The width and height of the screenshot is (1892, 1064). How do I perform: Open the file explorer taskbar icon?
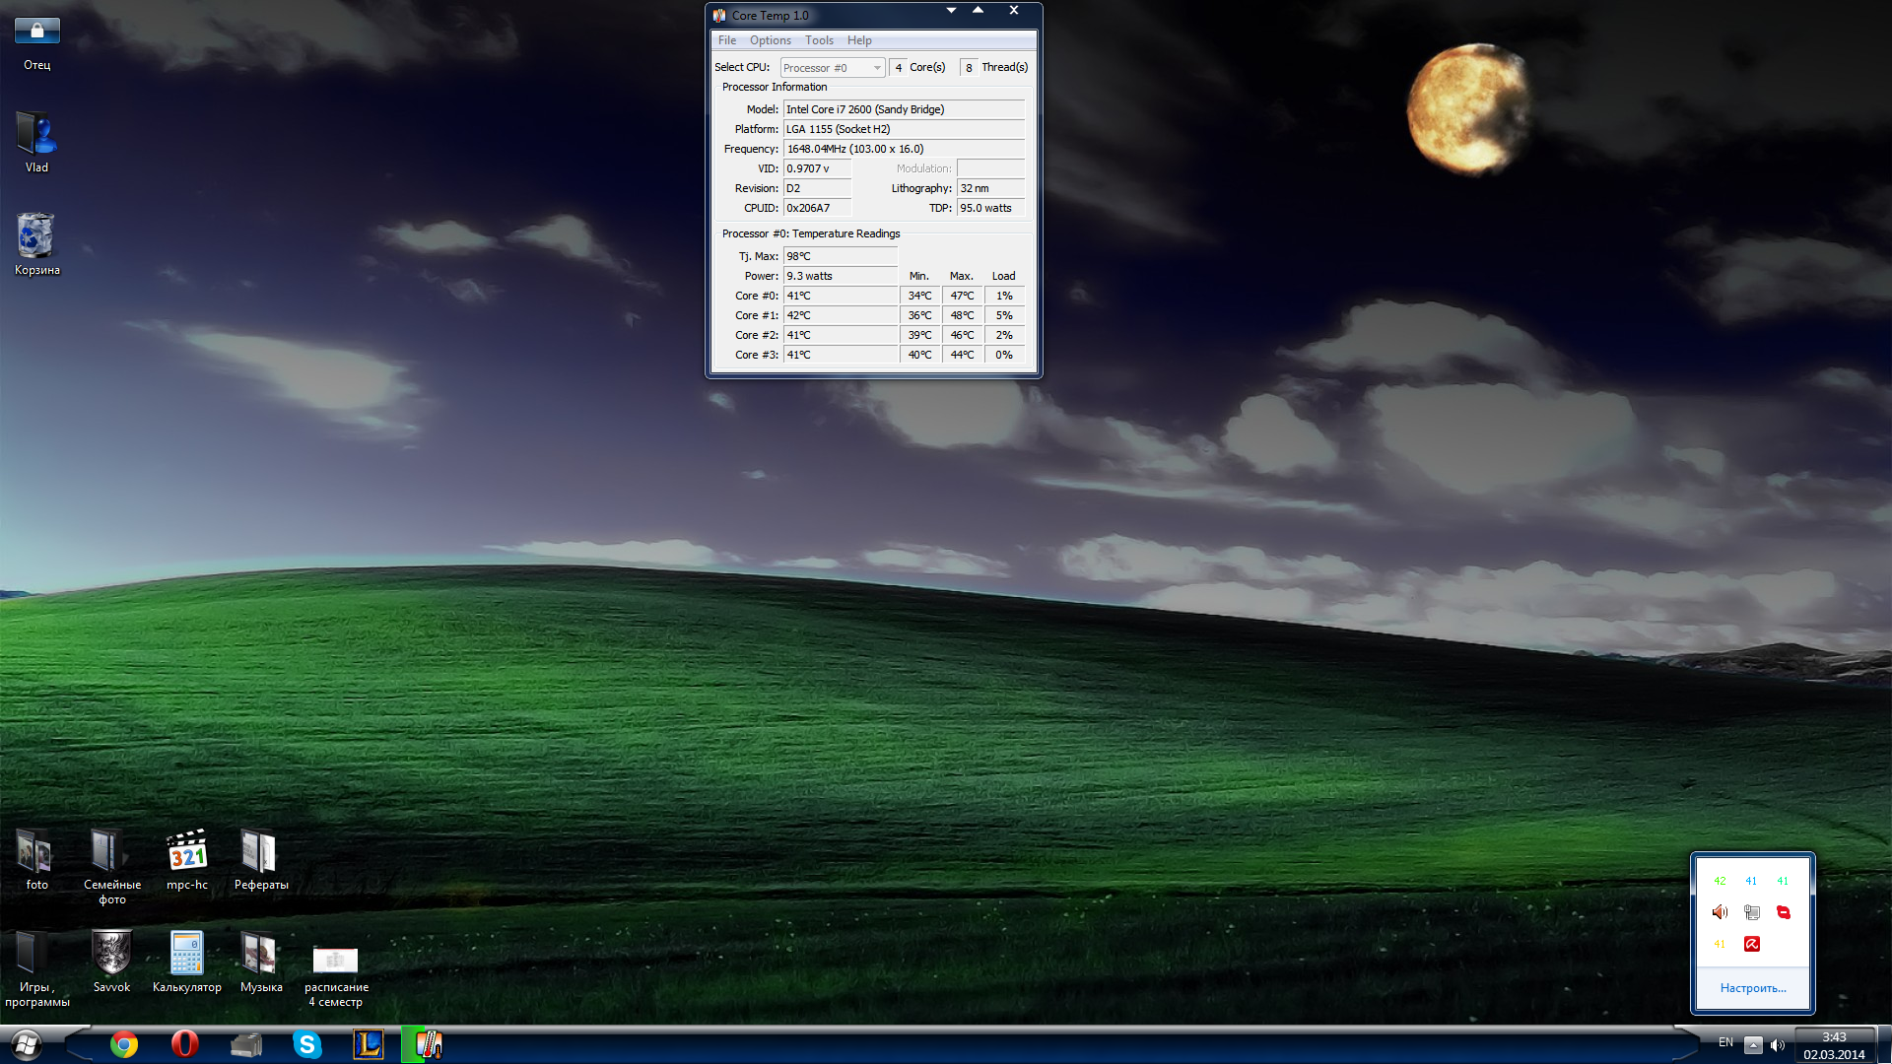point(246,1044)
